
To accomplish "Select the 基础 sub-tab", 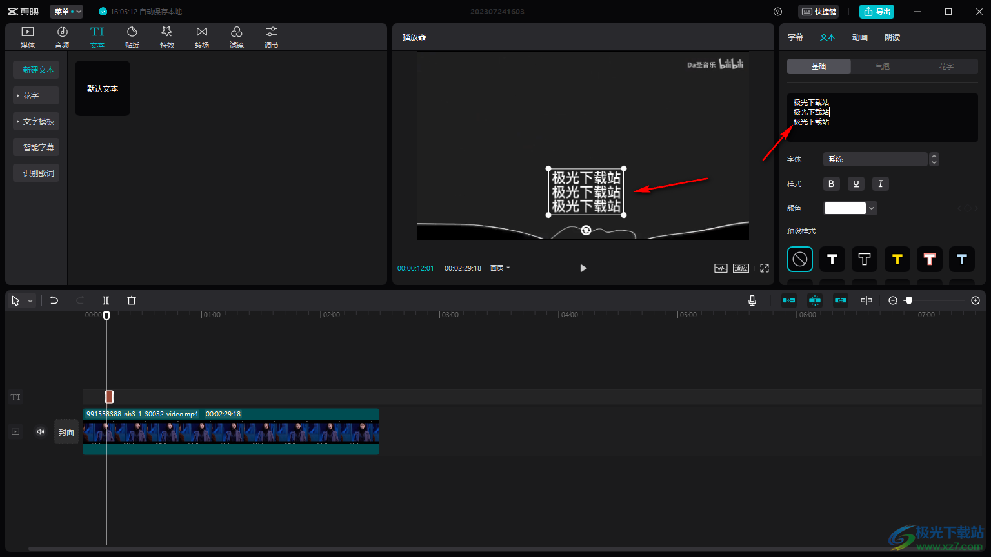I will tap(819, 66).
